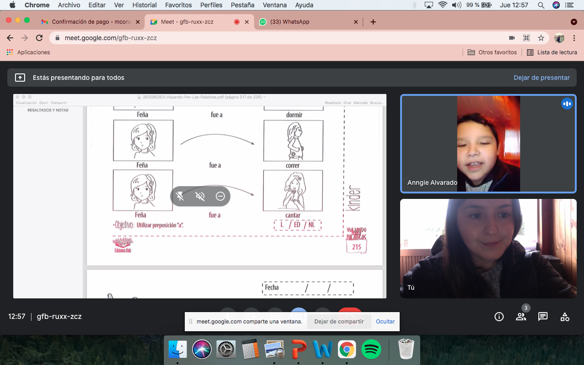Open the chat messages panel
The height and width of the screenshot is (365, 584).
pyautogui.click(x=542, y=317)
